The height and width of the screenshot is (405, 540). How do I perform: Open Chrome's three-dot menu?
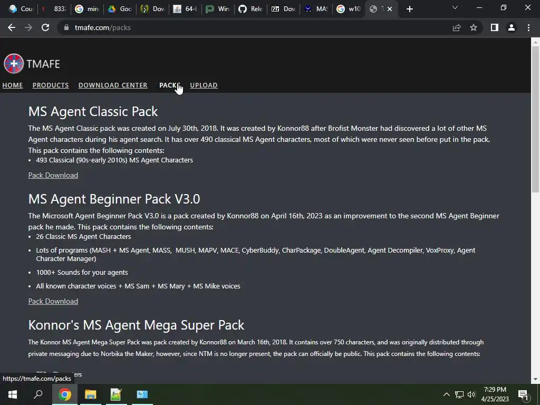pos(528,27)
